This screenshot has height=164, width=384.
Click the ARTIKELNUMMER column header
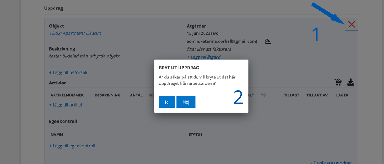tap(67, 95)
